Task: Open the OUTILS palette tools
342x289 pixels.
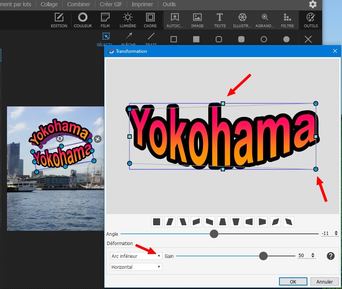Action: [311, 20]
